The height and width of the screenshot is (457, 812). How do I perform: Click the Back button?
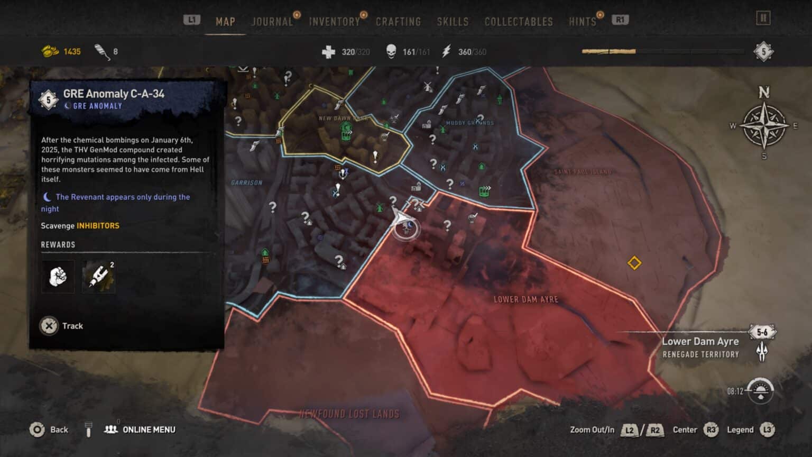click(x=49, y=429)
